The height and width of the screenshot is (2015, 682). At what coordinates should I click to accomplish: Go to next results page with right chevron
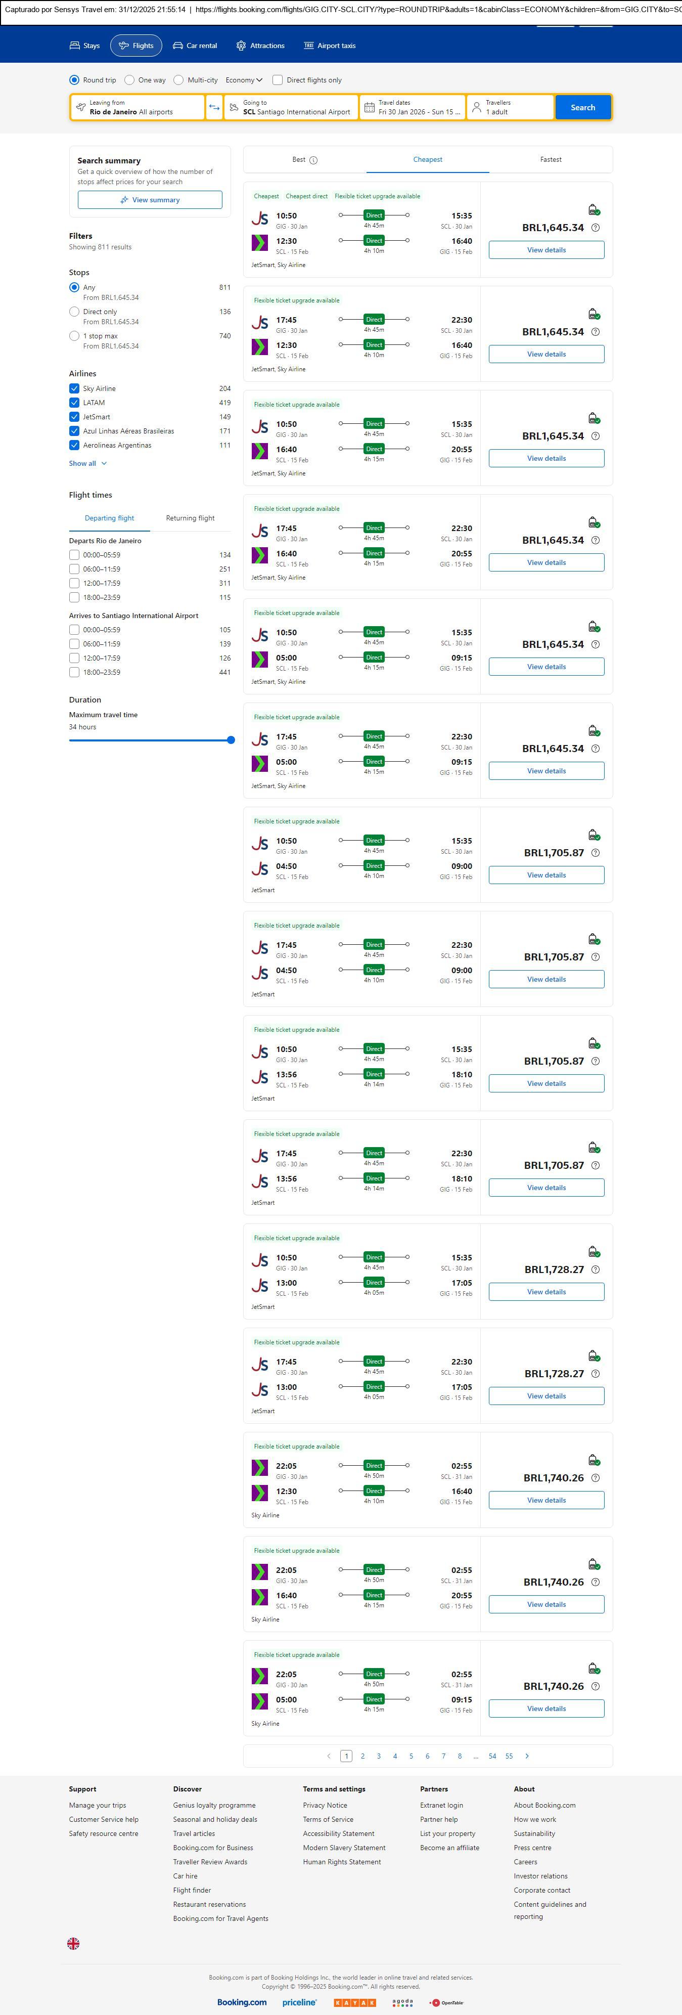point(527,1756)
